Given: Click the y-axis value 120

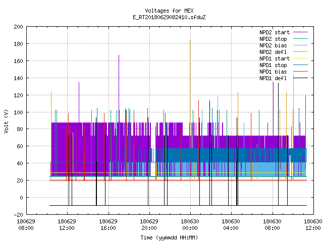Looking at the screenshot, I should click(x=18, y=95).
